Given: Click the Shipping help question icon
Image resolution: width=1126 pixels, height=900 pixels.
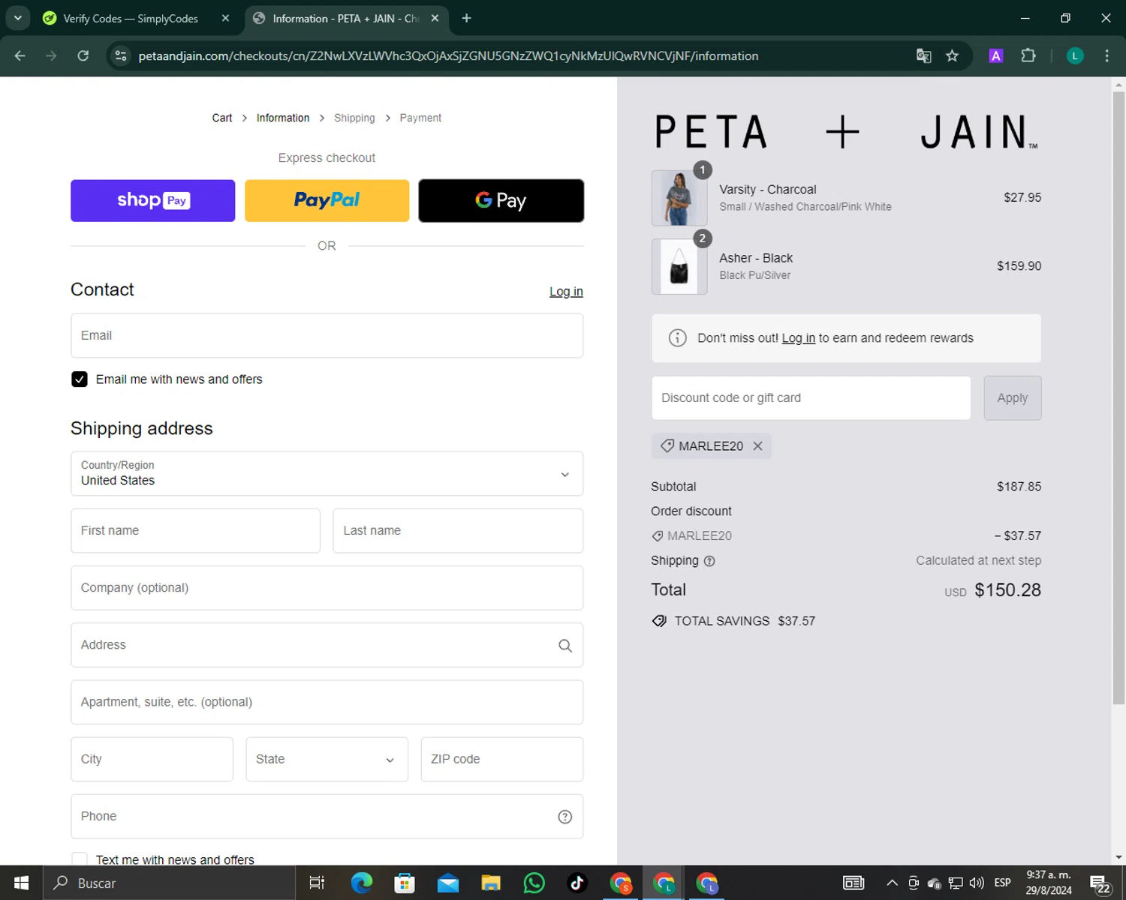Looking at the screenshot, I should (x=709, y=561).
